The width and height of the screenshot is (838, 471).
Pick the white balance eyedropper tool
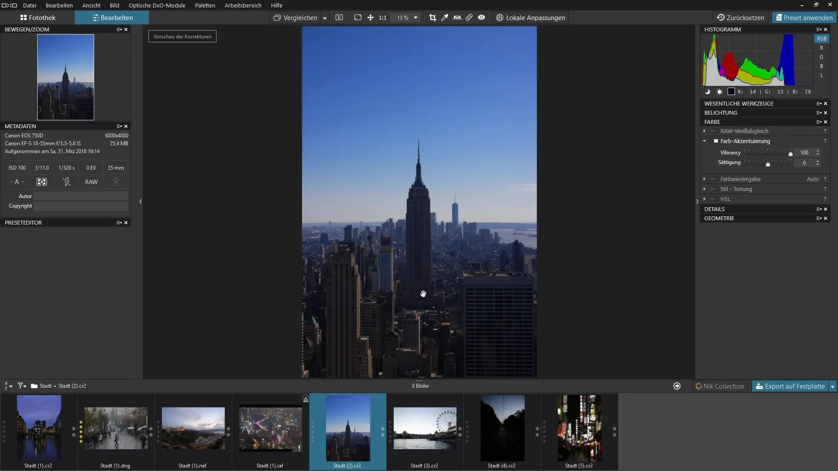[x=445, y=17]
